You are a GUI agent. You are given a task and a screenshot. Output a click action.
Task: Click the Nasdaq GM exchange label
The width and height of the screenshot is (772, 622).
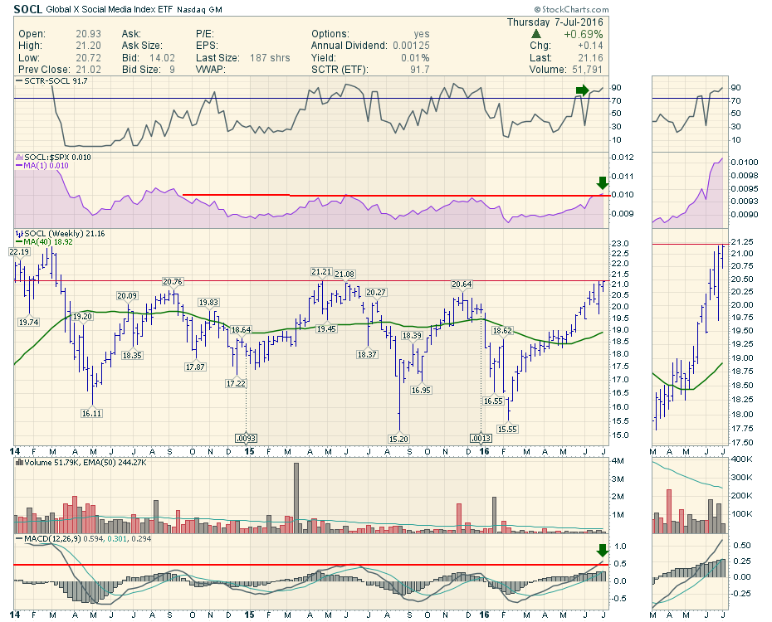coord(199,9)
